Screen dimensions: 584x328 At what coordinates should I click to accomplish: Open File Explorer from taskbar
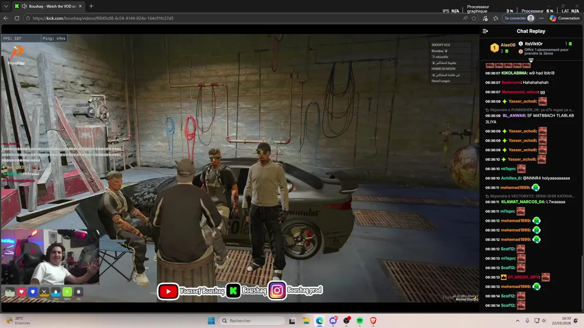pyautogui.click(x=306, y=321)
